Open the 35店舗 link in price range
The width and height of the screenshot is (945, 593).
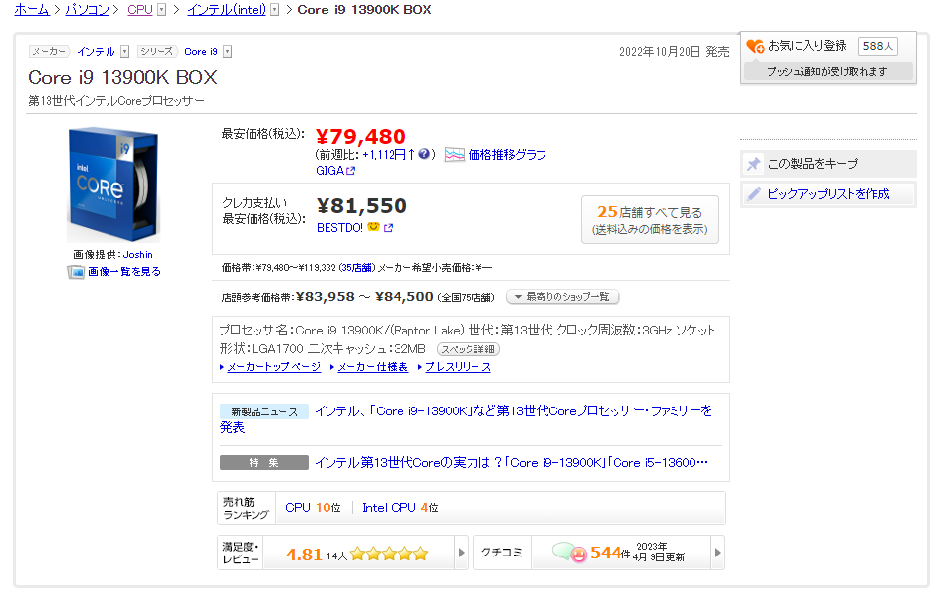point(357,268)
